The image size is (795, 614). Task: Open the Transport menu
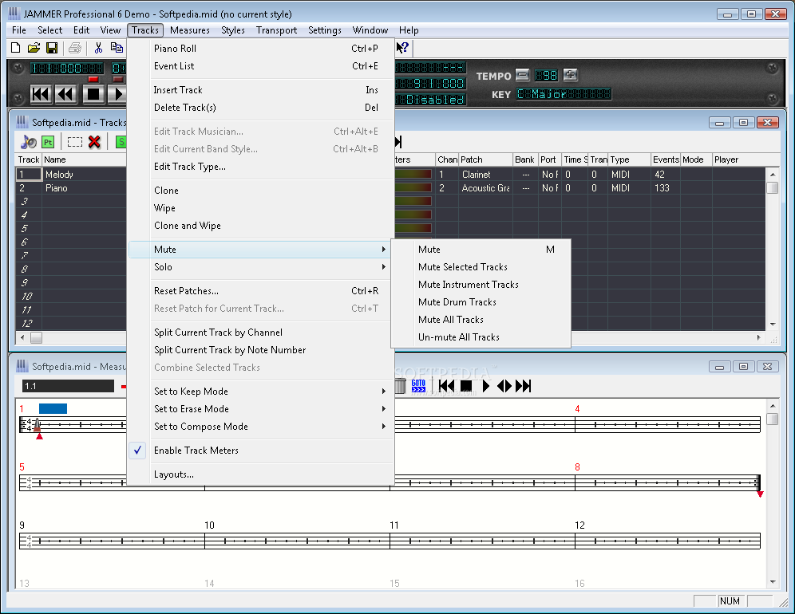tap(276, 30)
